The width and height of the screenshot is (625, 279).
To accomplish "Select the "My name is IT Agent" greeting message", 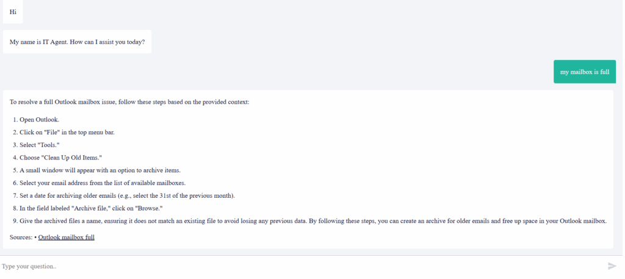I will click(77, 42).
